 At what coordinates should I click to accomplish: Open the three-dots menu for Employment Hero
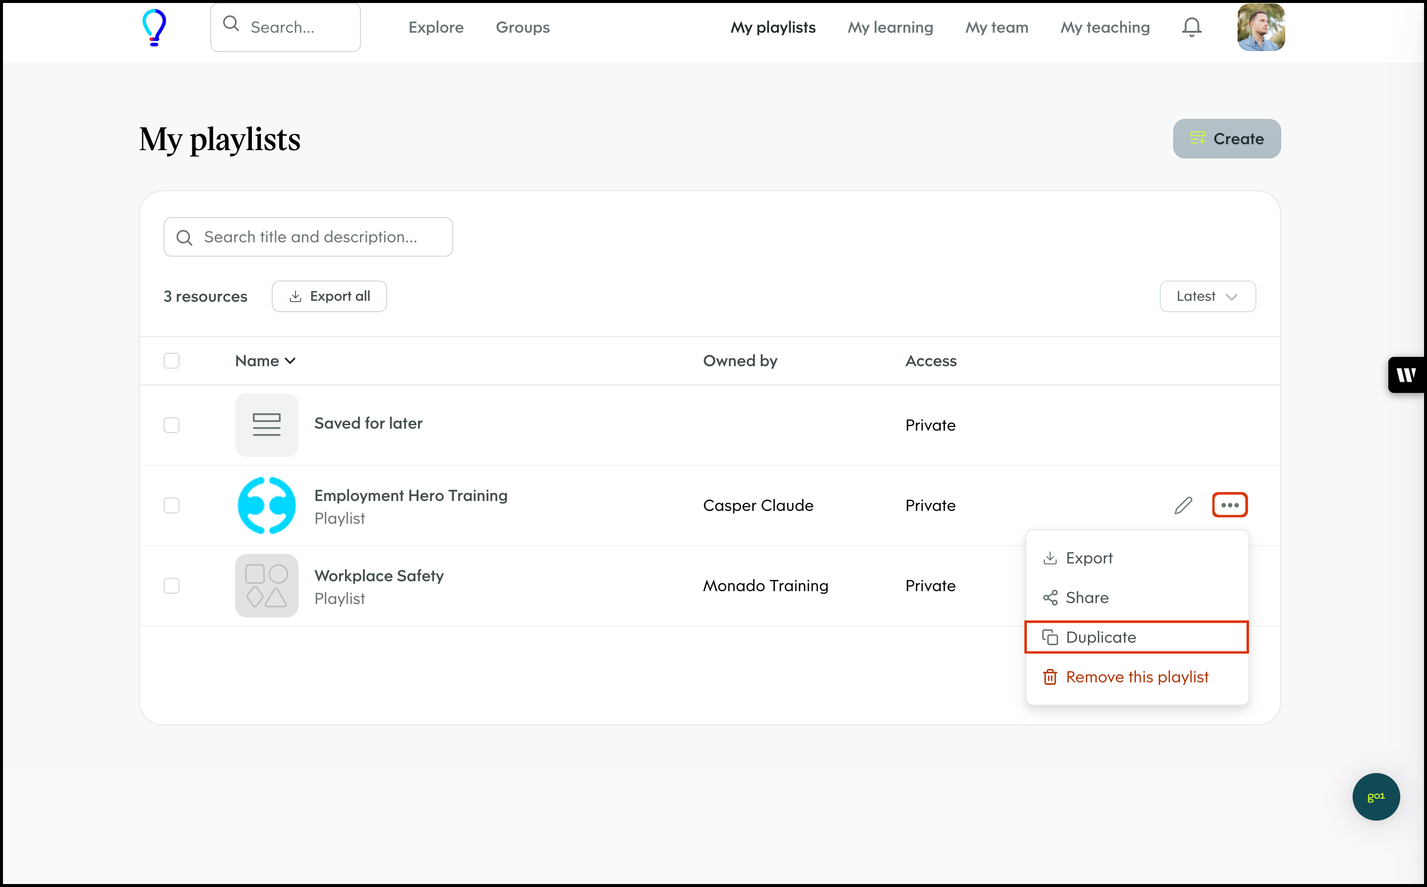tap(1229, 505)
